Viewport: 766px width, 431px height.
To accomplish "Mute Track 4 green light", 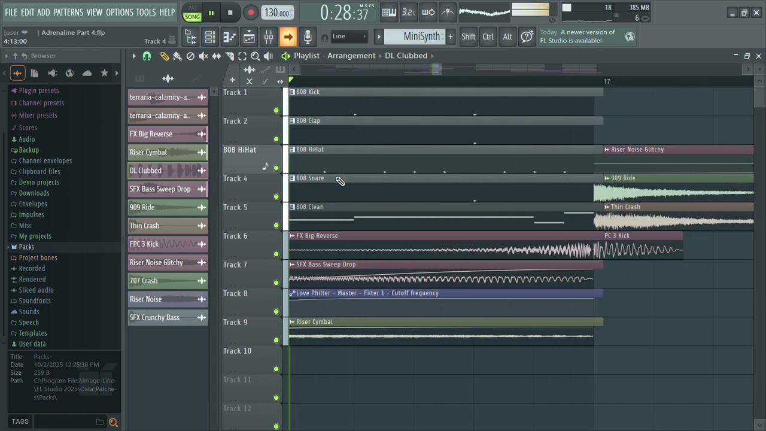I will click(x=276, y=196).
